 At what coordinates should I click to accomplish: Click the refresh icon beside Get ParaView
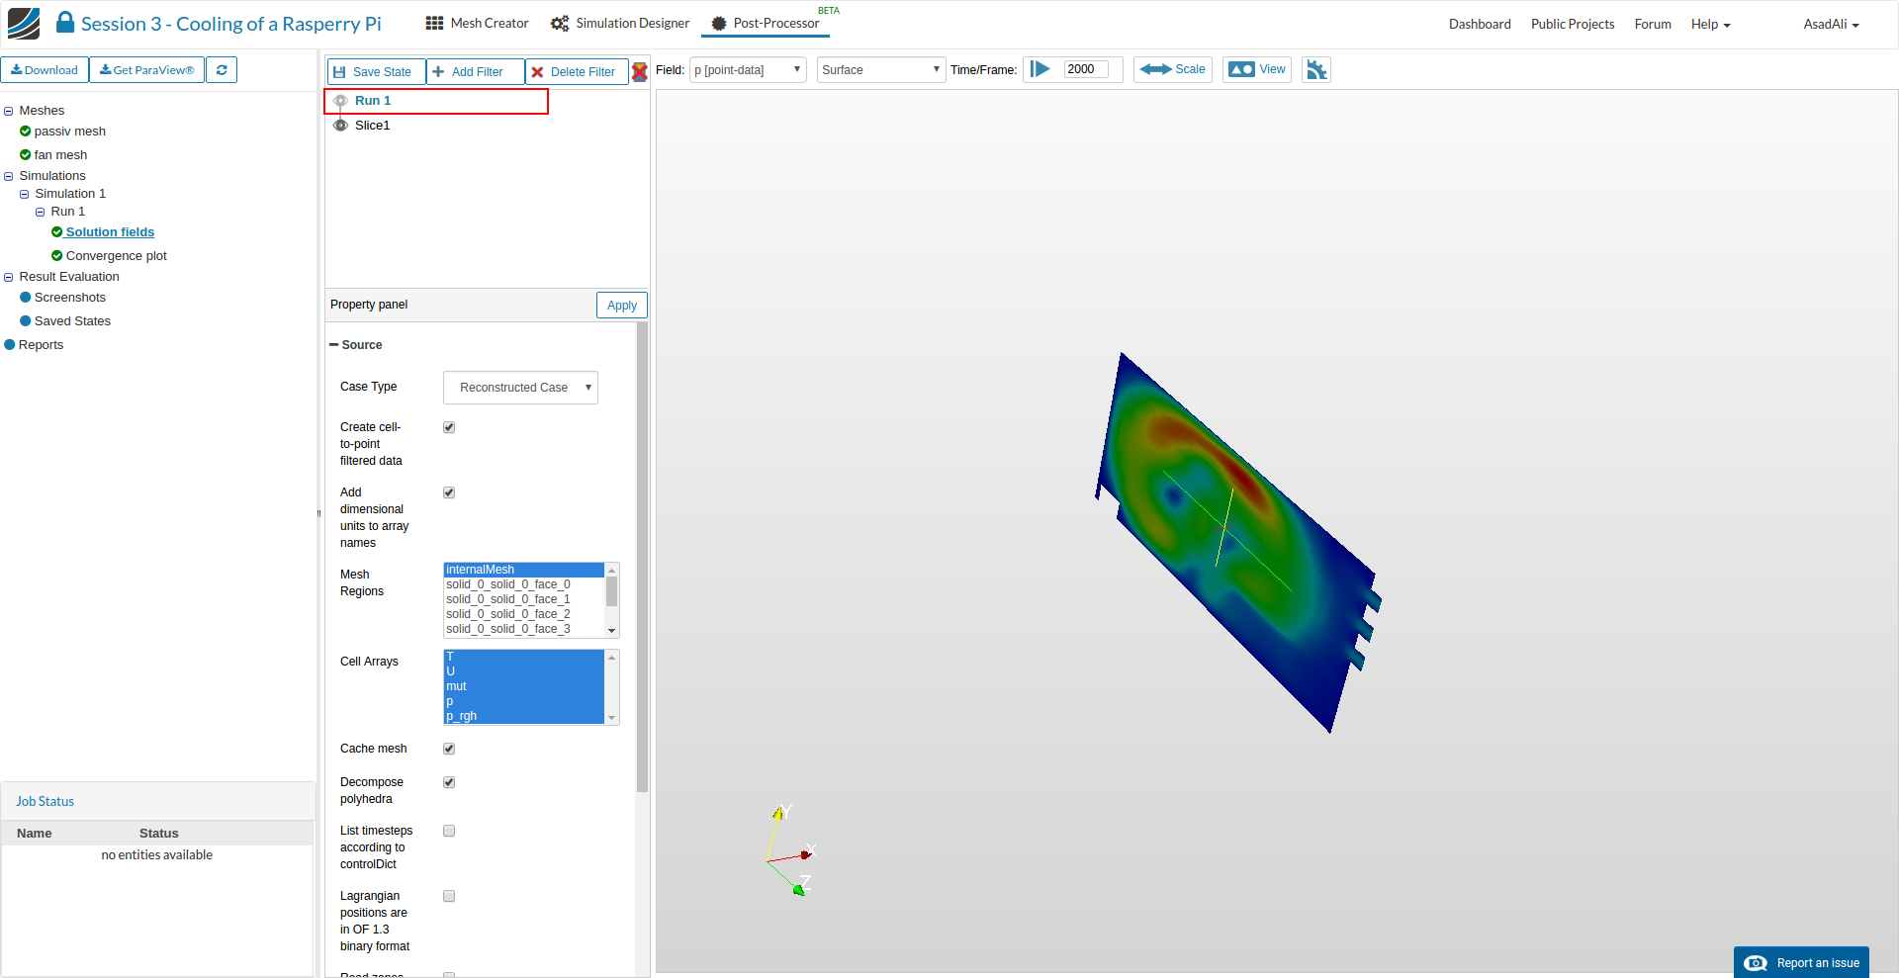tap(222, 70)
